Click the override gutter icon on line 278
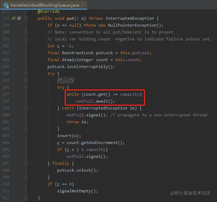This screenshot has height=202, width=217. (x=14, y=18)
